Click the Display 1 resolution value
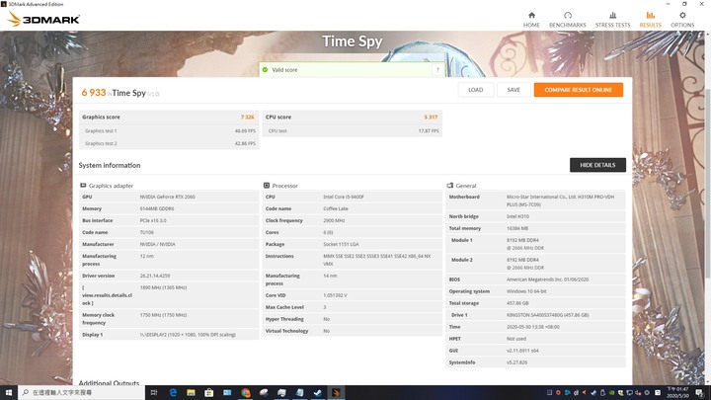The width and height of the screenshot is (711, 400). 188,335
